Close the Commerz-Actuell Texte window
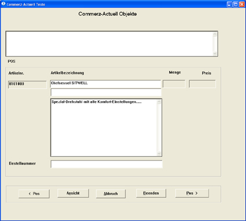The height and width of the screenshot is (221, 246). click(242, 4)
